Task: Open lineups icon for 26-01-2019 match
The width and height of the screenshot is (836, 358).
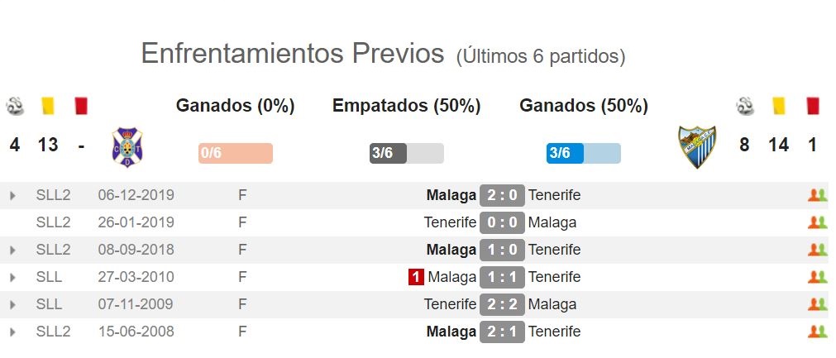Action: coord(817,222)
